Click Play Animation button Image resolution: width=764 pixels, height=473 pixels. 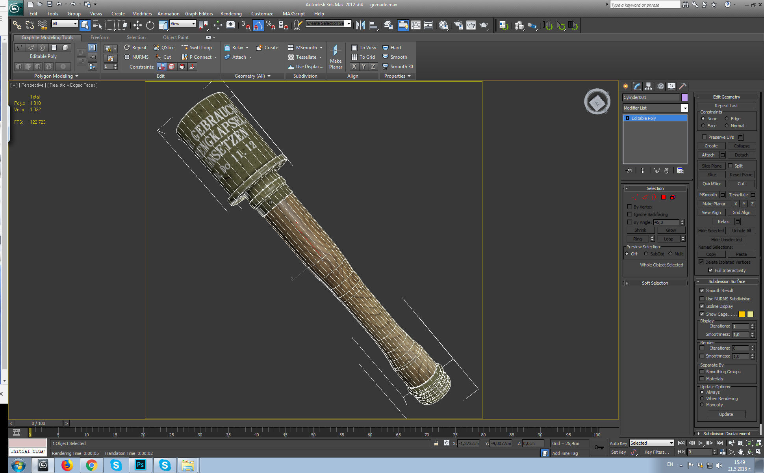coord(701,443)
